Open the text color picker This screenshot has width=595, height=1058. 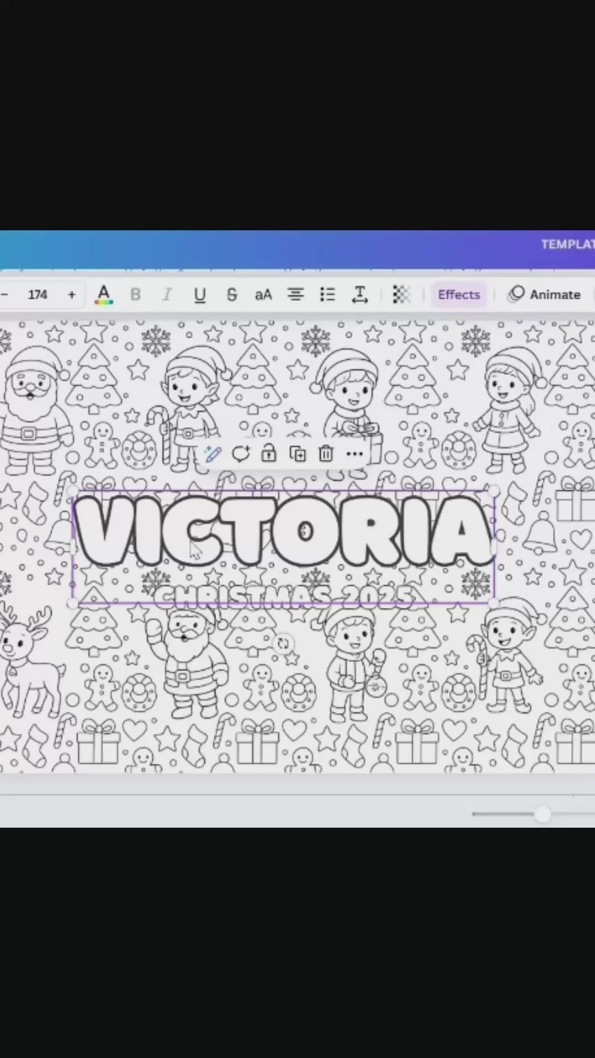point(104,295)
